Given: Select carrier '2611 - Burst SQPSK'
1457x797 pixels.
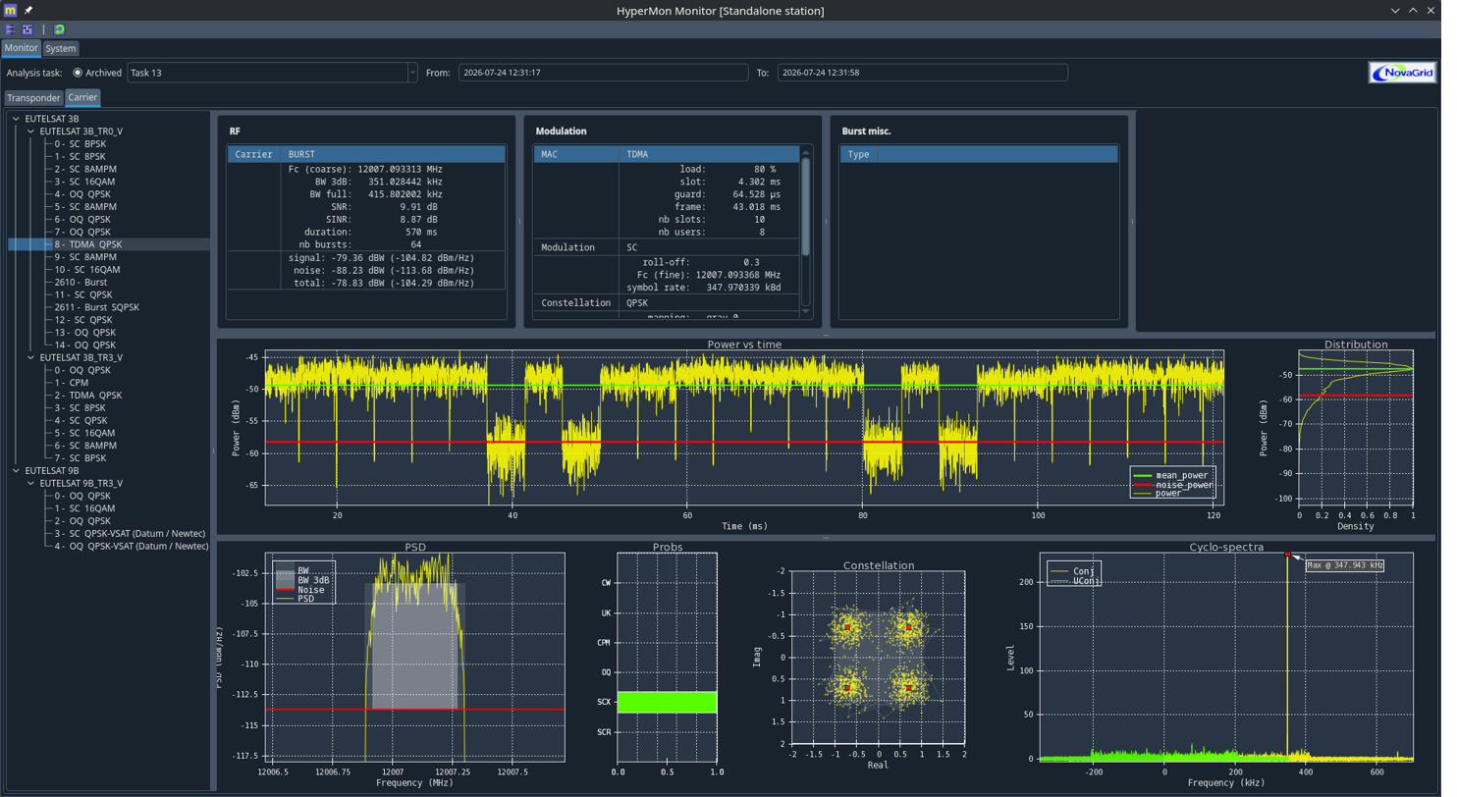Looking at the screenshot, I should tap(97, 307).
